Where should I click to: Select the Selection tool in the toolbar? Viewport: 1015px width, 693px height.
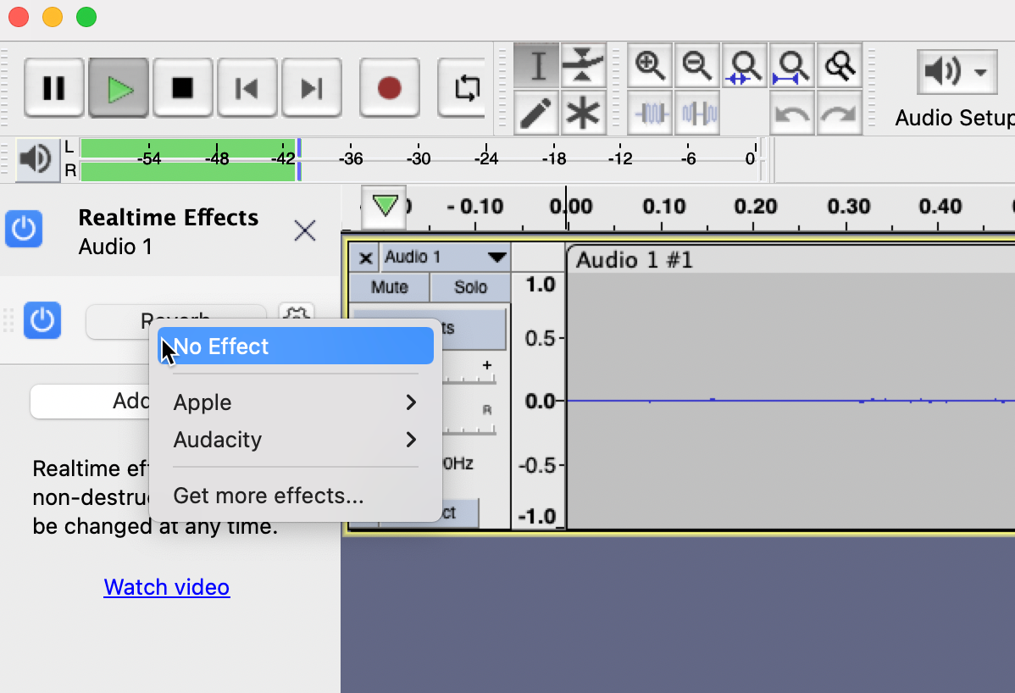click(535, 65)
